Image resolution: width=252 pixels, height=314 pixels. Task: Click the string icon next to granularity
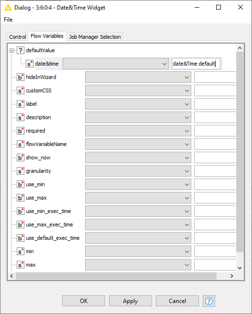(x=21, y=171)
